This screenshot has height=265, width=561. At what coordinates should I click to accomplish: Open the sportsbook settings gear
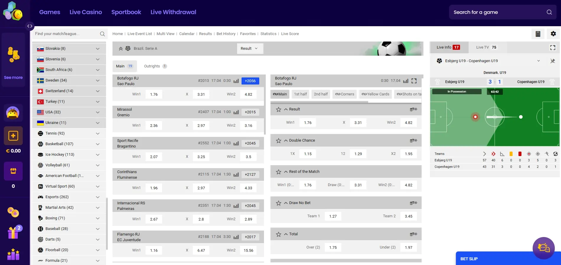click(553, 34)
